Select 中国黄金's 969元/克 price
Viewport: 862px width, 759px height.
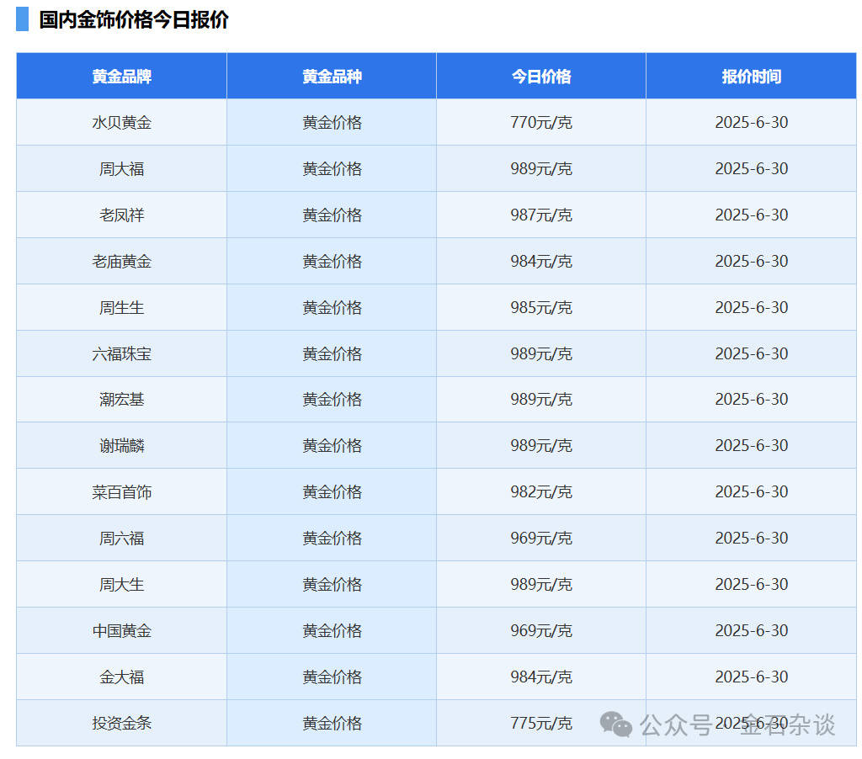click(541, 630)
